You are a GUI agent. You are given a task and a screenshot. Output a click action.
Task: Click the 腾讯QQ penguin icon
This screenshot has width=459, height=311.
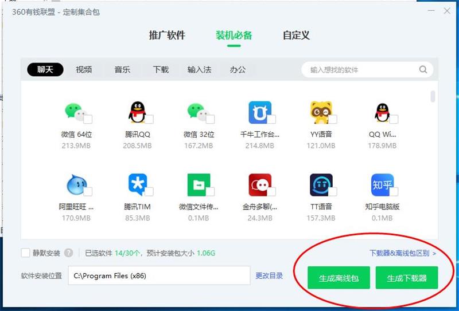pos(137,112)
